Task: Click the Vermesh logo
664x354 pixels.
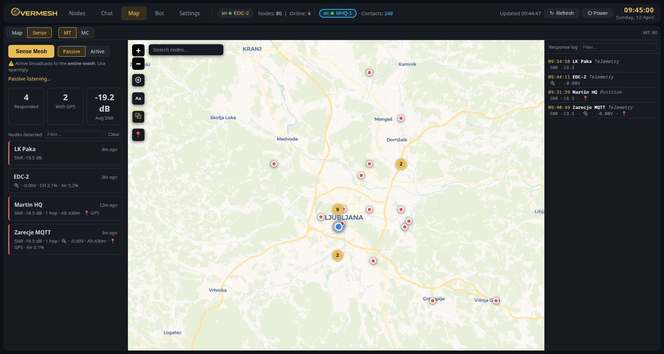Action: (34, 13)
